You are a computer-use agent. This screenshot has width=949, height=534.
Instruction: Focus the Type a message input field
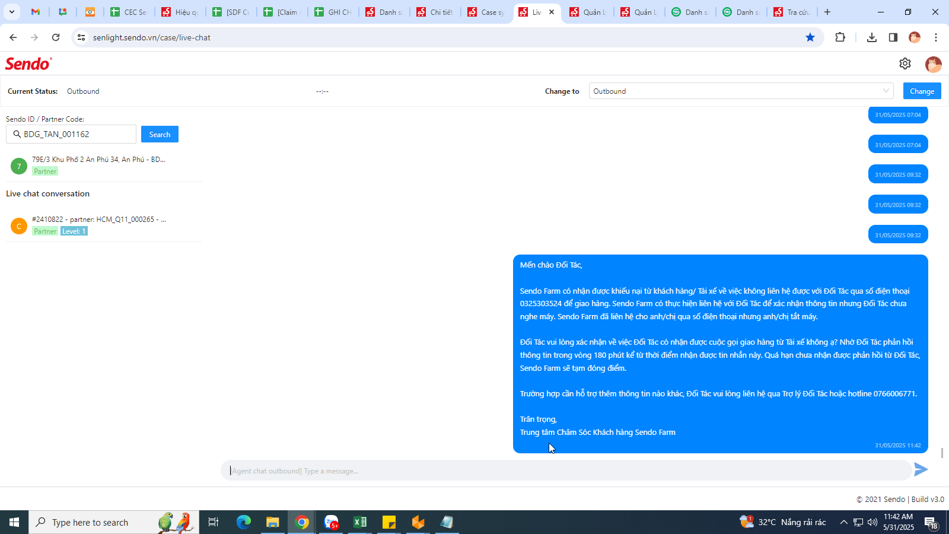click(566, 471)
